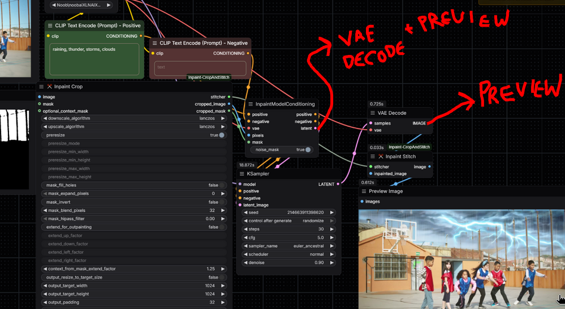Click the black and white mask thumbnail
The height and width of the screenshot is (309, 565).
[14, 149]
